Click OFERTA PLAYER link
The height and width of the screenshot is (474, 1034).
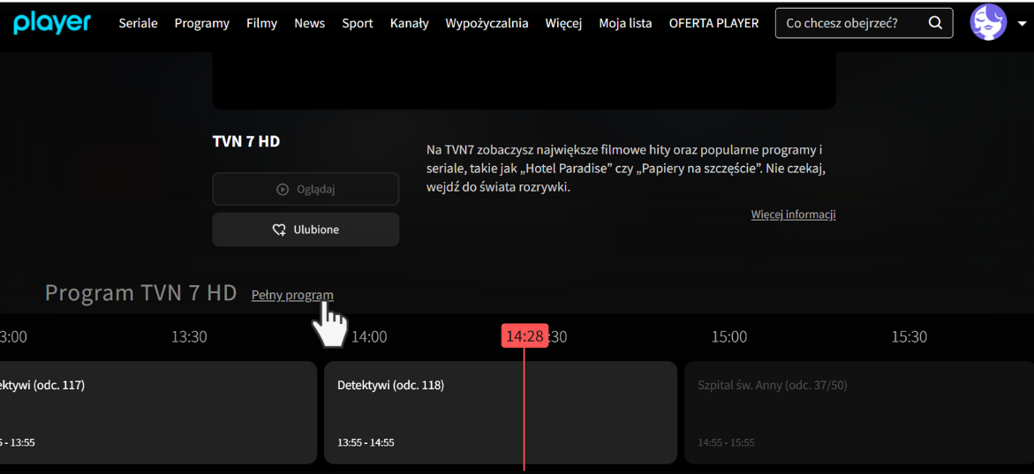(x=713, y=23)
